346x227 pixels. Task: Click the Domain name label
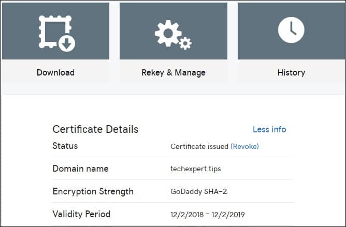click(80, 169)
